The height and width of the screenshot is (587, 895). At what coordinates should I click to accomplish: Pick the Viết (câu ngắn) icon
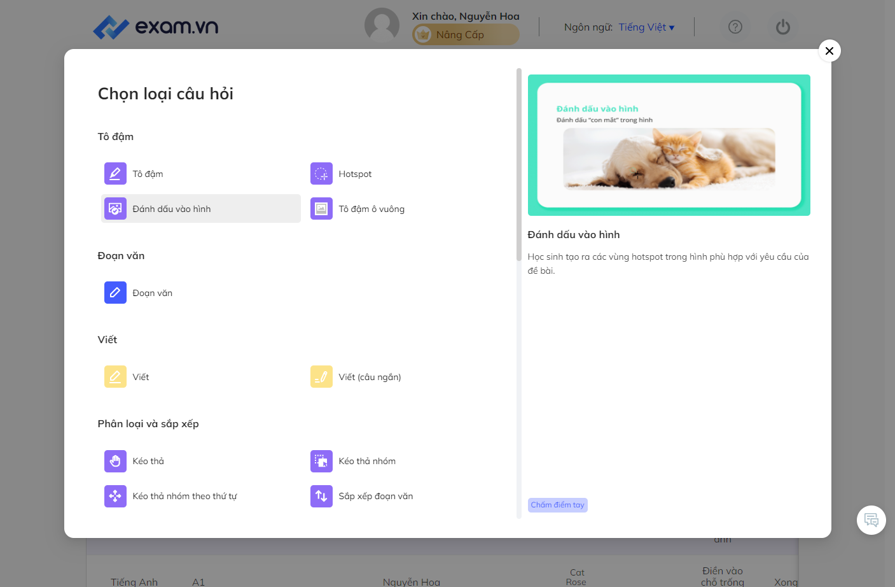[x=321, y=376]
